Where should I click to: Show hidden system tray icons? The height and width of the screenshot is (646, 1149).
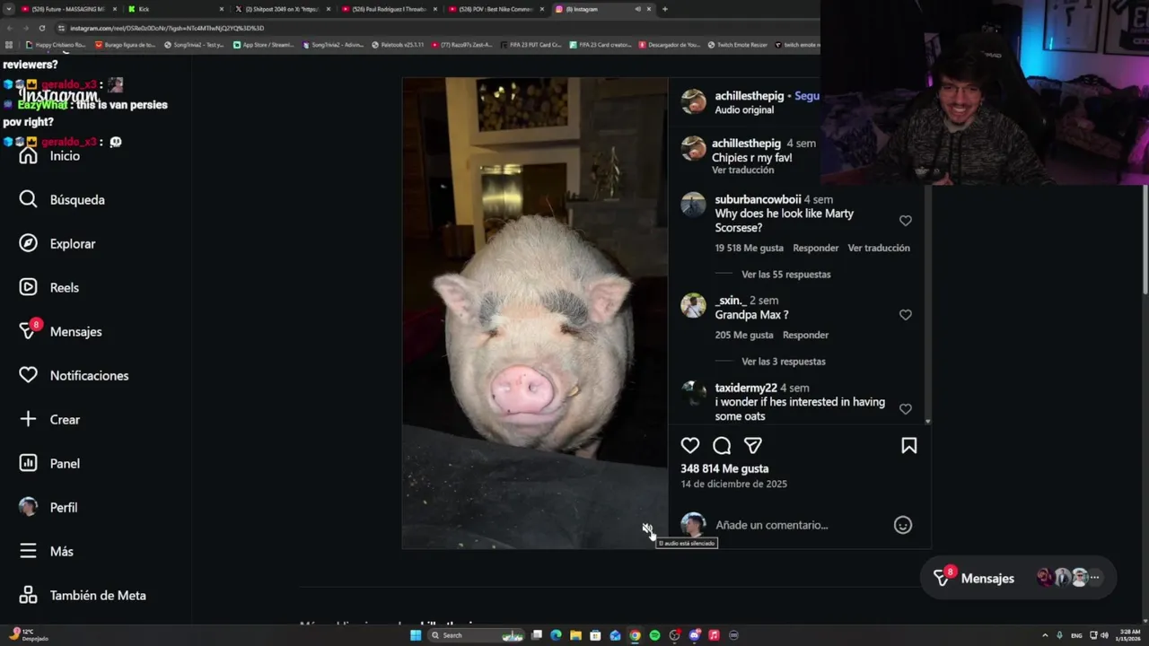[1045, 635]
